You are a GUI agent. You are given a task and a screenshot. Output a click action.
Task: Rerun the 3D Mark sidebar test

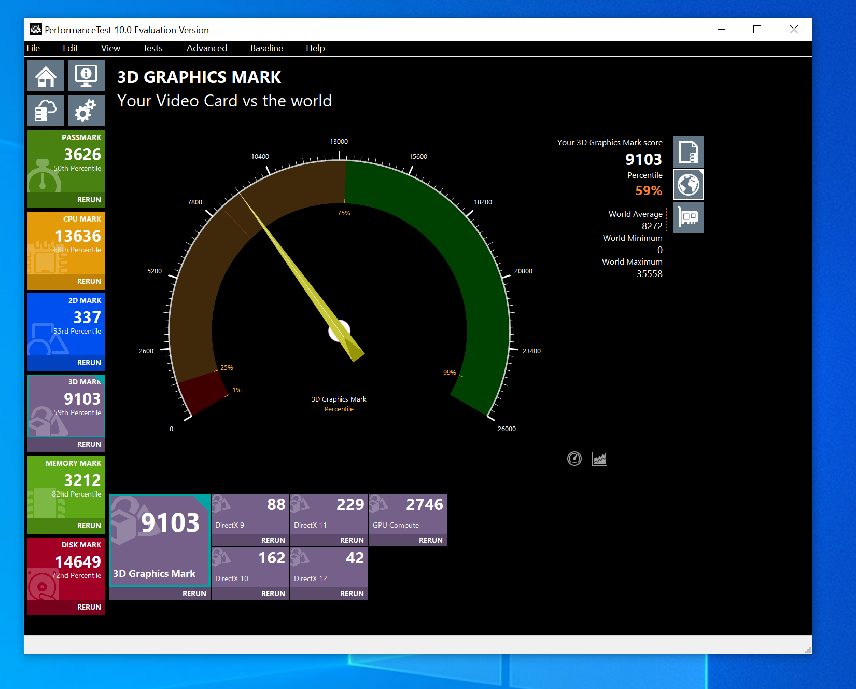(89, 444)
